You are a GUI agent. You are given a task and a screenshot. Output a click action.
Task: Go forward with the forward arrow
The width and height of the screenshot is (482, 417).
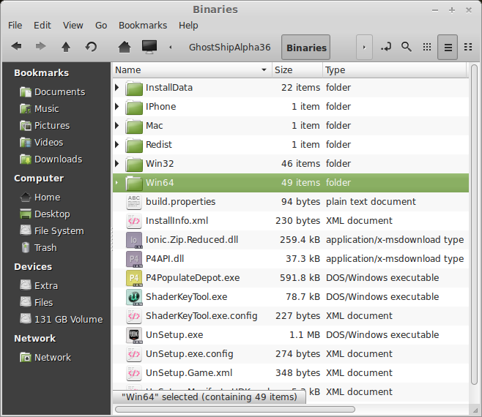click(40, 47)
